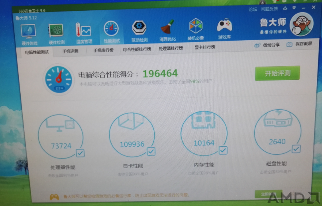Click the 磁盘性能 label
The height and width of the screenshot is (206, 322).
pyautogui.click(x=277, y=163)
